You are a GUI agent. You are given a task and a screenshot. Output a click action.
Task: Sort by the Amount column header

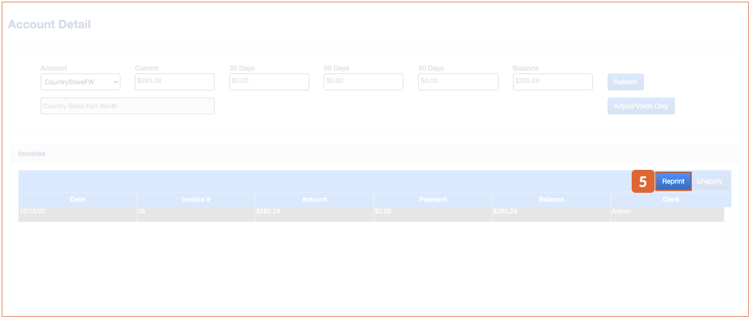[x=314, y=200]
